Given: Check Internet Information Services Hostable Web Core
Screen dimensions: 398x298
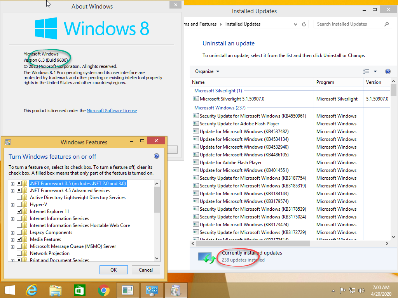Looking at the screenshot, I should [19, 225].
